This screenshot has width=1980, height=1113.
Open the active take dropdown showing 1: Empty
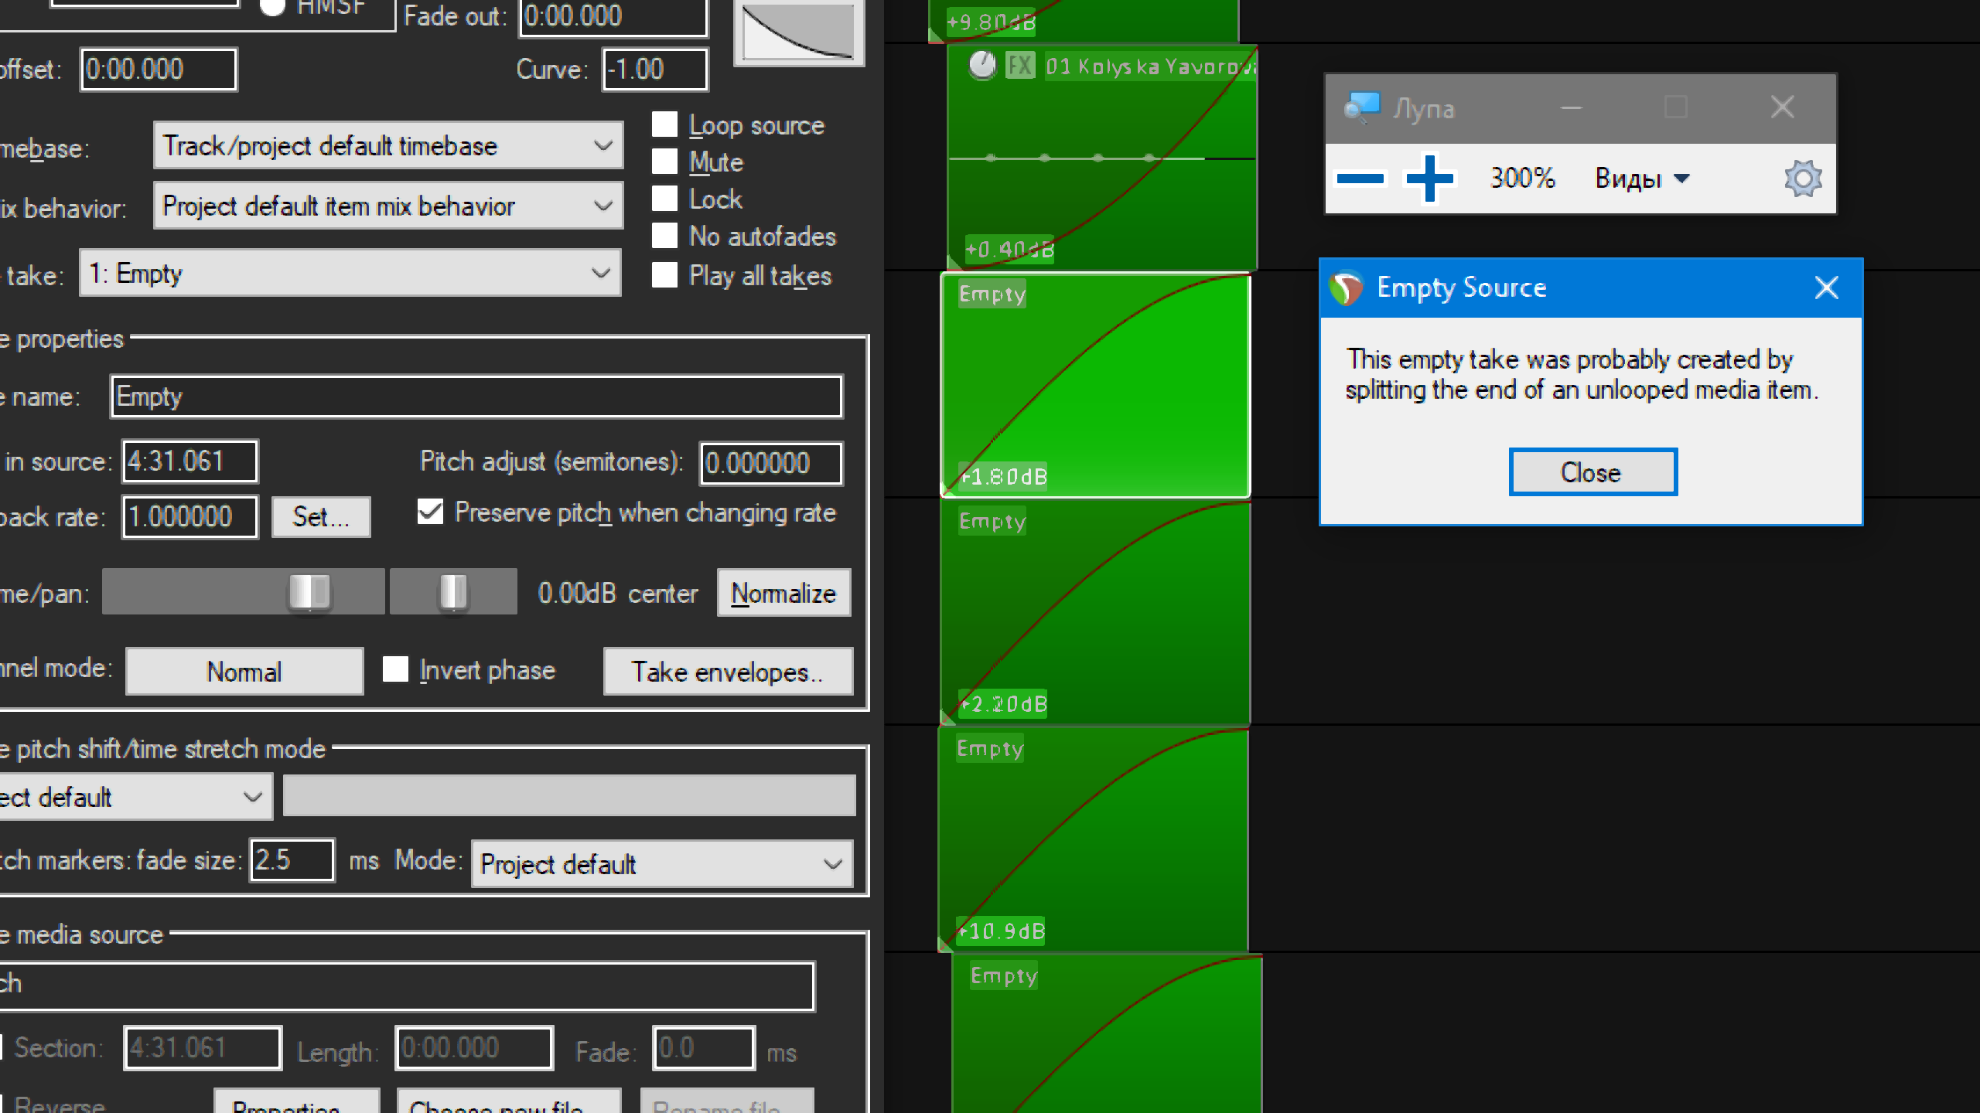(x=350, y=273)
